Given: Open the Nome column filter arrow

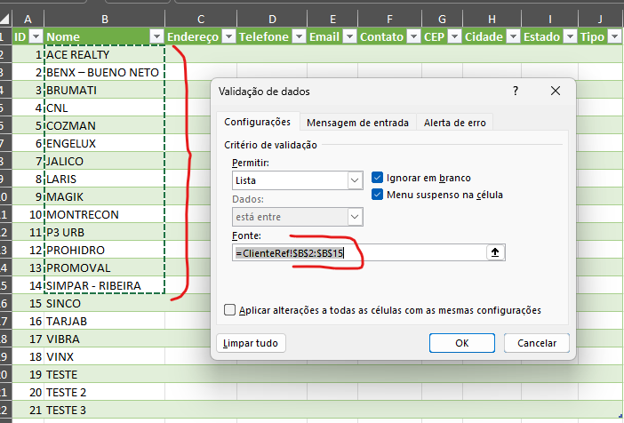Looking at the screenshot, I should tap(156, 36).
